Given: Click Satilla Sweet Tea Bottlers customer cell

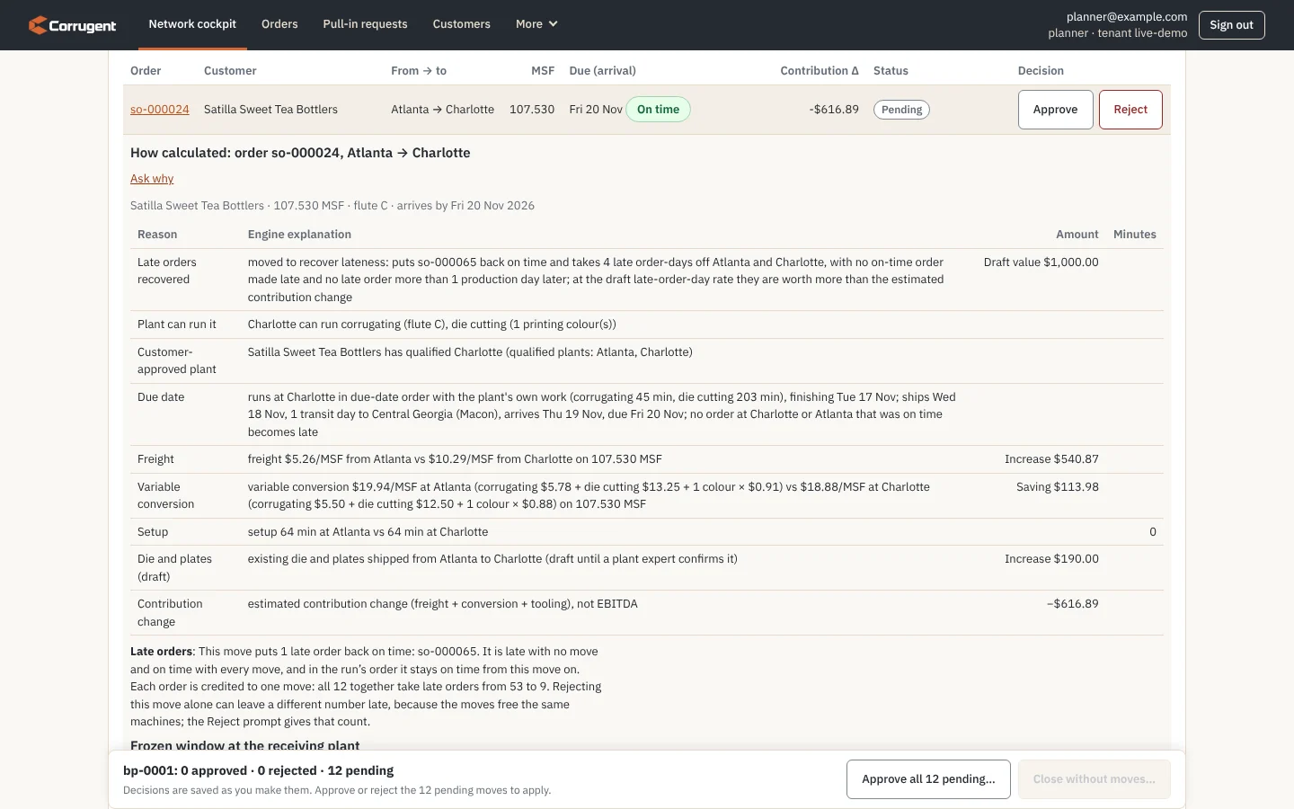Looking at the screenshot, I should (x=270, y=110).
